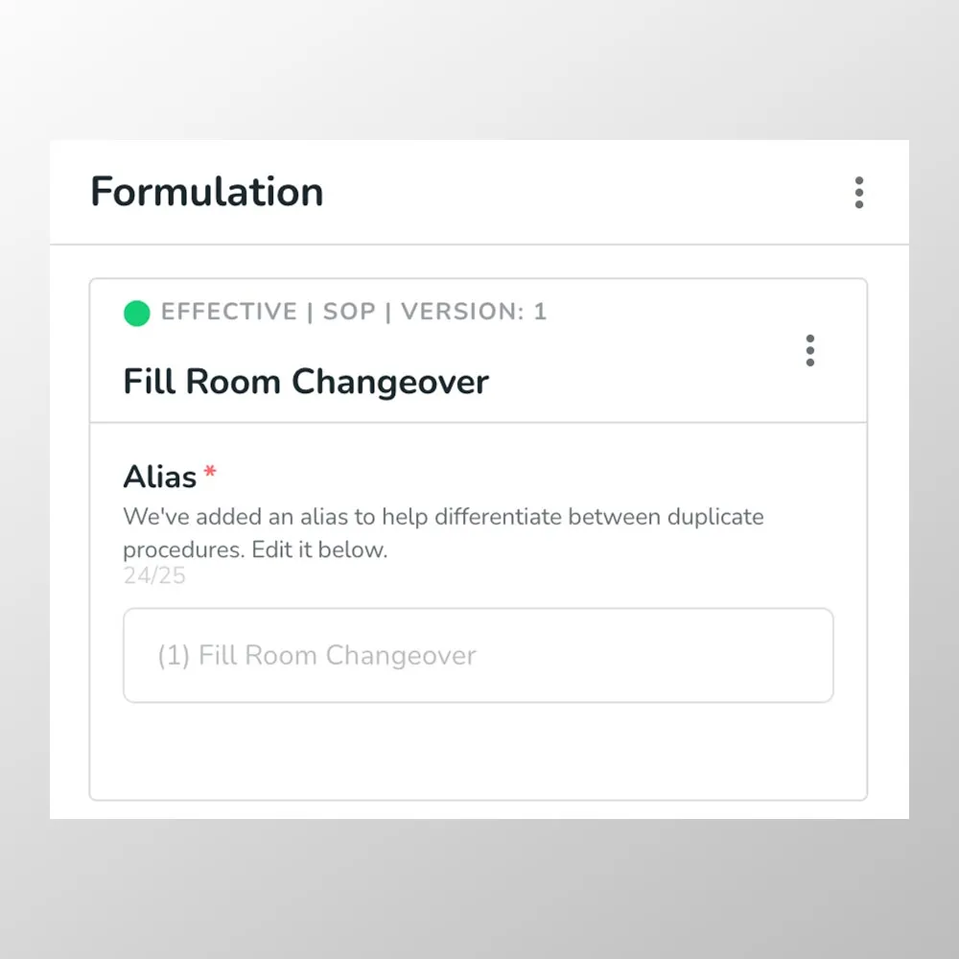The image size is (959, 959).
Task: Click blank card header space right of version label
Action: (673, 312)
